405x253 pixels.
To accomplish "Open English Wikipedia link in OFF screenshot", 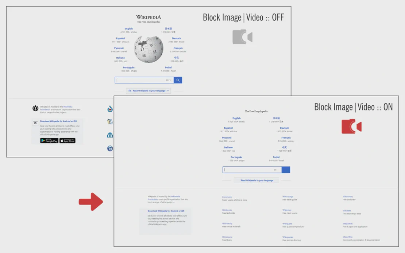I will pyautogui.click(x=129, y=29).
